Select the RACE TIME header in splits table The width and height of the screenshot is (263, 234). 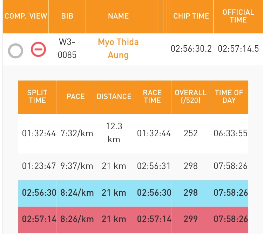pyautogui.click(x=152, y=97)
